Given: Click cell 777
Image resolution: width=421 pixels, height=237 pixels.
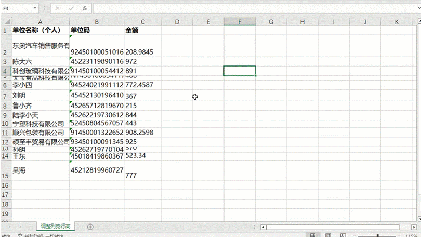Looking at the screenshot, I should tap(143, 170).
